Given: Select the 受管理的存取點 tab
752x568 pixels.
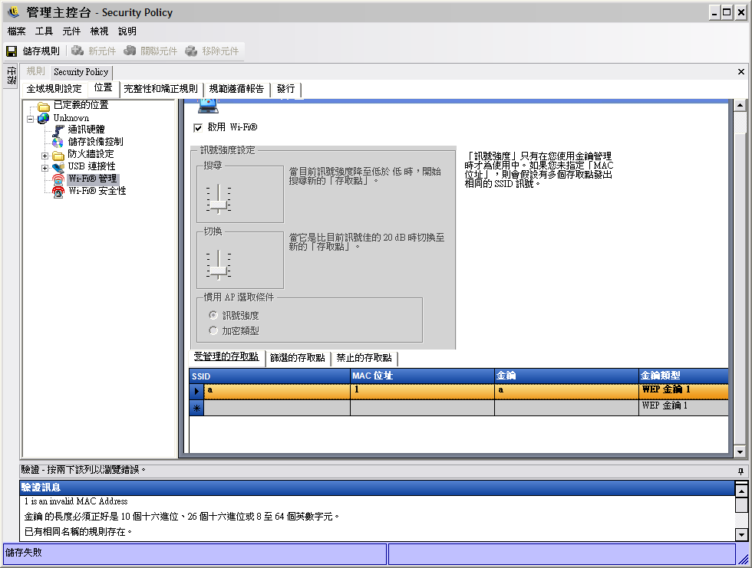Looking at the screenshot, I should (226, 356).
